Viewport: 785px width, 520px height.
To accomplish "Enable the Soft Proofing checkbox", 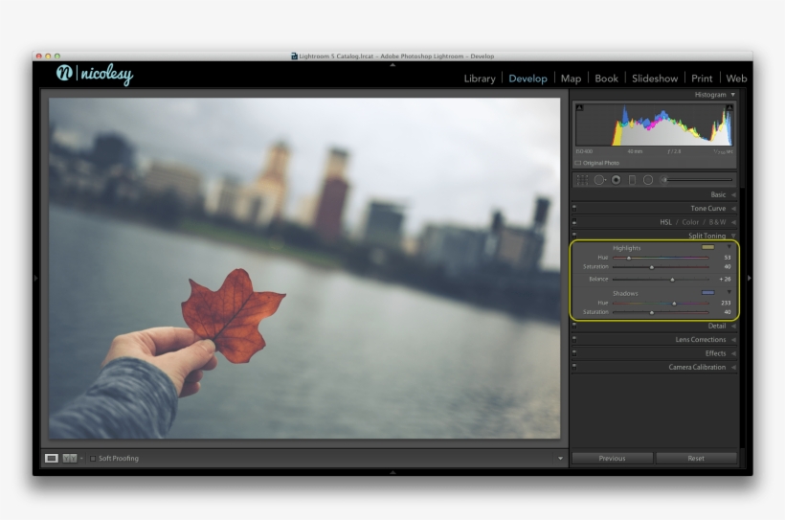I will tap(93, 459).
